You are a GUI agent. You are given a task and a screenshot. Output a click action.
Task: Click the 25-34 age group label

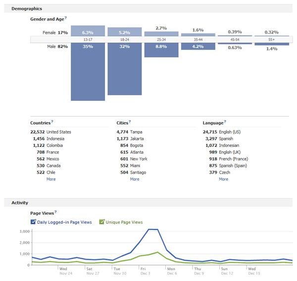[161, 40]
